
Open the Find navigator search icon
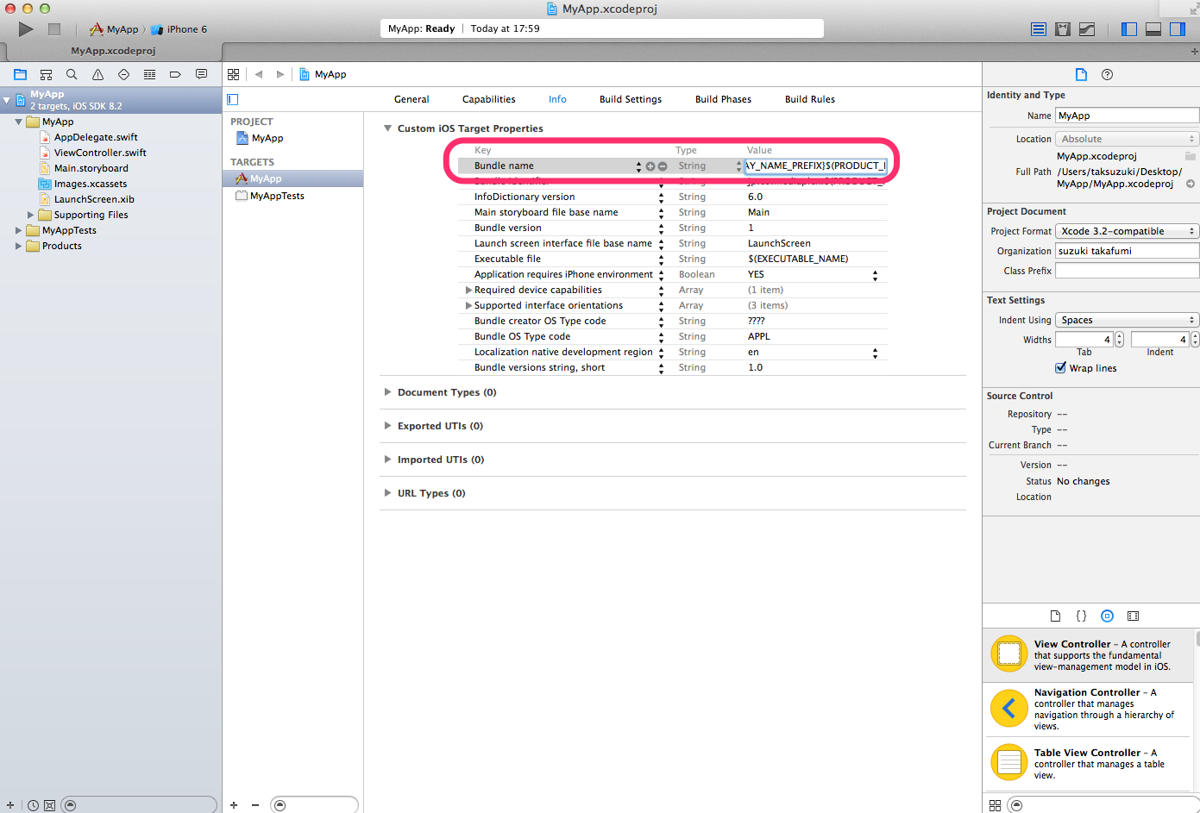click(x=72, y=75)
